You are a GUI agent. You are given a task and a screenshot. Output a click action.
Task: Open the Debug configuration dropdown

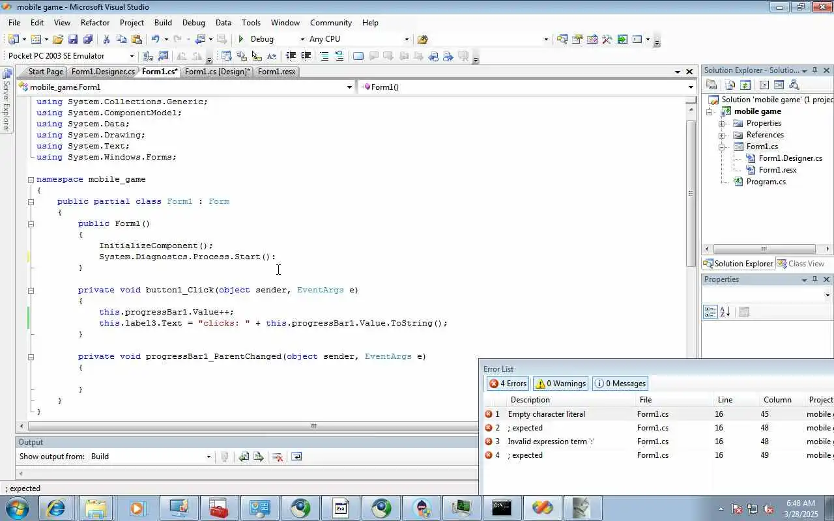pyautogui.click(x=302, y=39)
